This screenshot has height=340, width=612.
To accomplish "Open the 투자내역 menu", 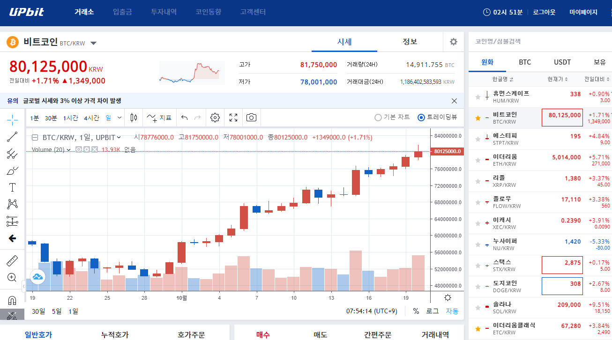I will point(164,12).
